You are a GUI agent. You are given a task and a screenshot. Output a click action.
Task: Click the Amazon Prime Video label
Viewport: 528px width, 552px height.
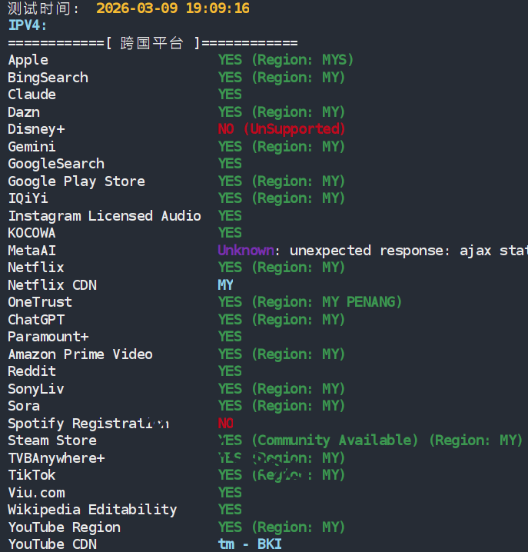(x=80, y=354)
